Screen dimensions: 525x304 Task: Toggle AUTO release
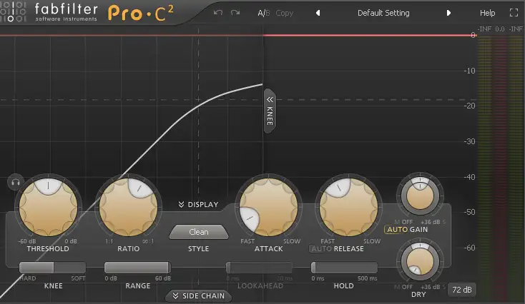pos(321,249)
